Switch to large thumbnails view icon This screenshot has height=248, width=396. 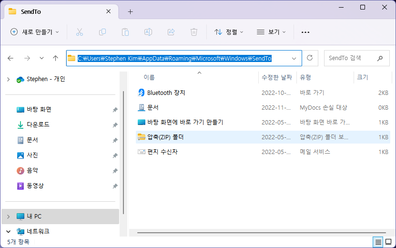[x=388, y=242]
